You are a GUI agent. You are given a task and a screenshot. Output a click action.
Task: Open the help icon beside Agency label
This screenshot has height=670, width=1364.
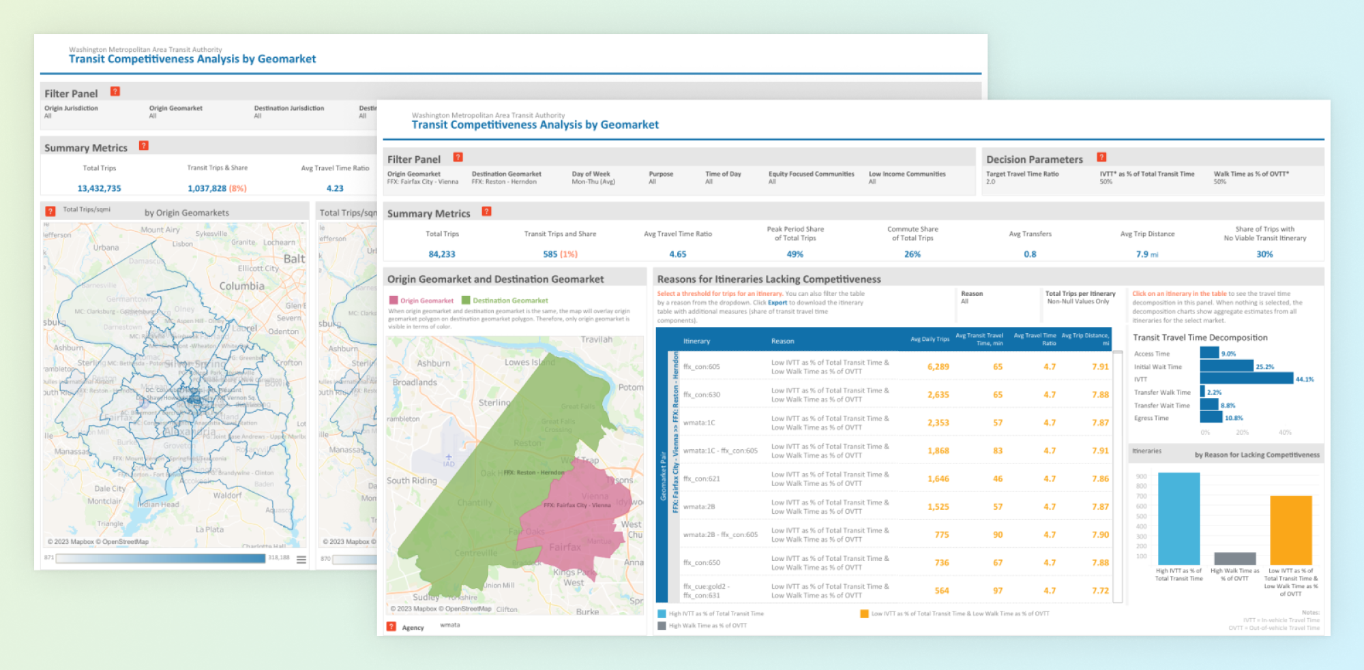[391, 626]
